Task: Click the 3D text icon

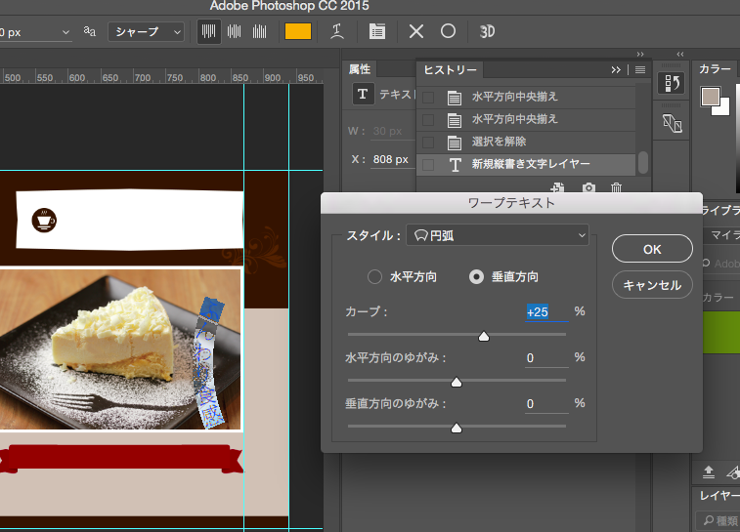Action: click(x=487, y=31)
